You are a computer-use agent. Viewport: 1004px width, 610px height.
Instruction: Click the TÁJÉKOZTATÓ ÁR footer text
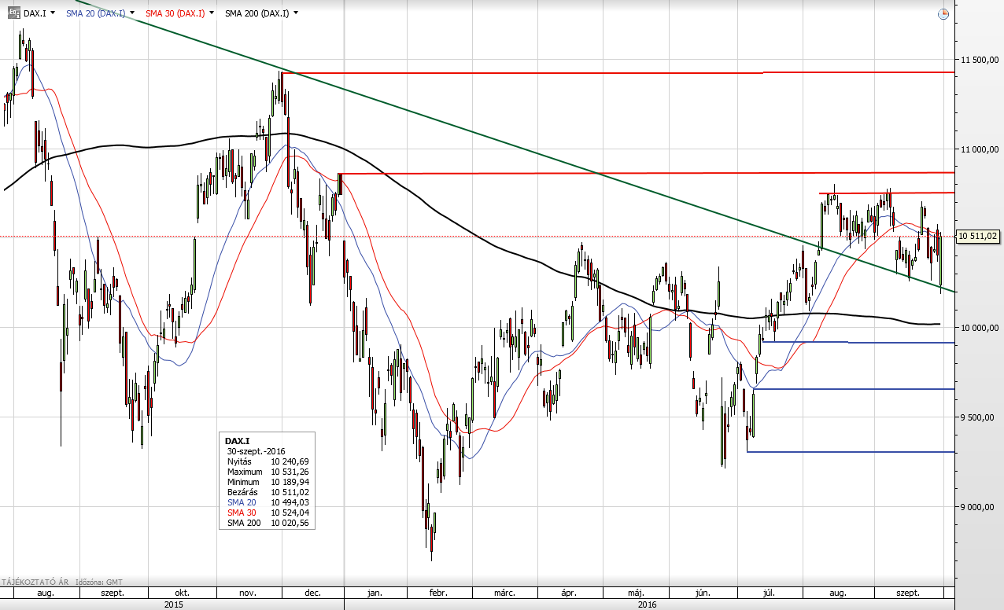34,582
